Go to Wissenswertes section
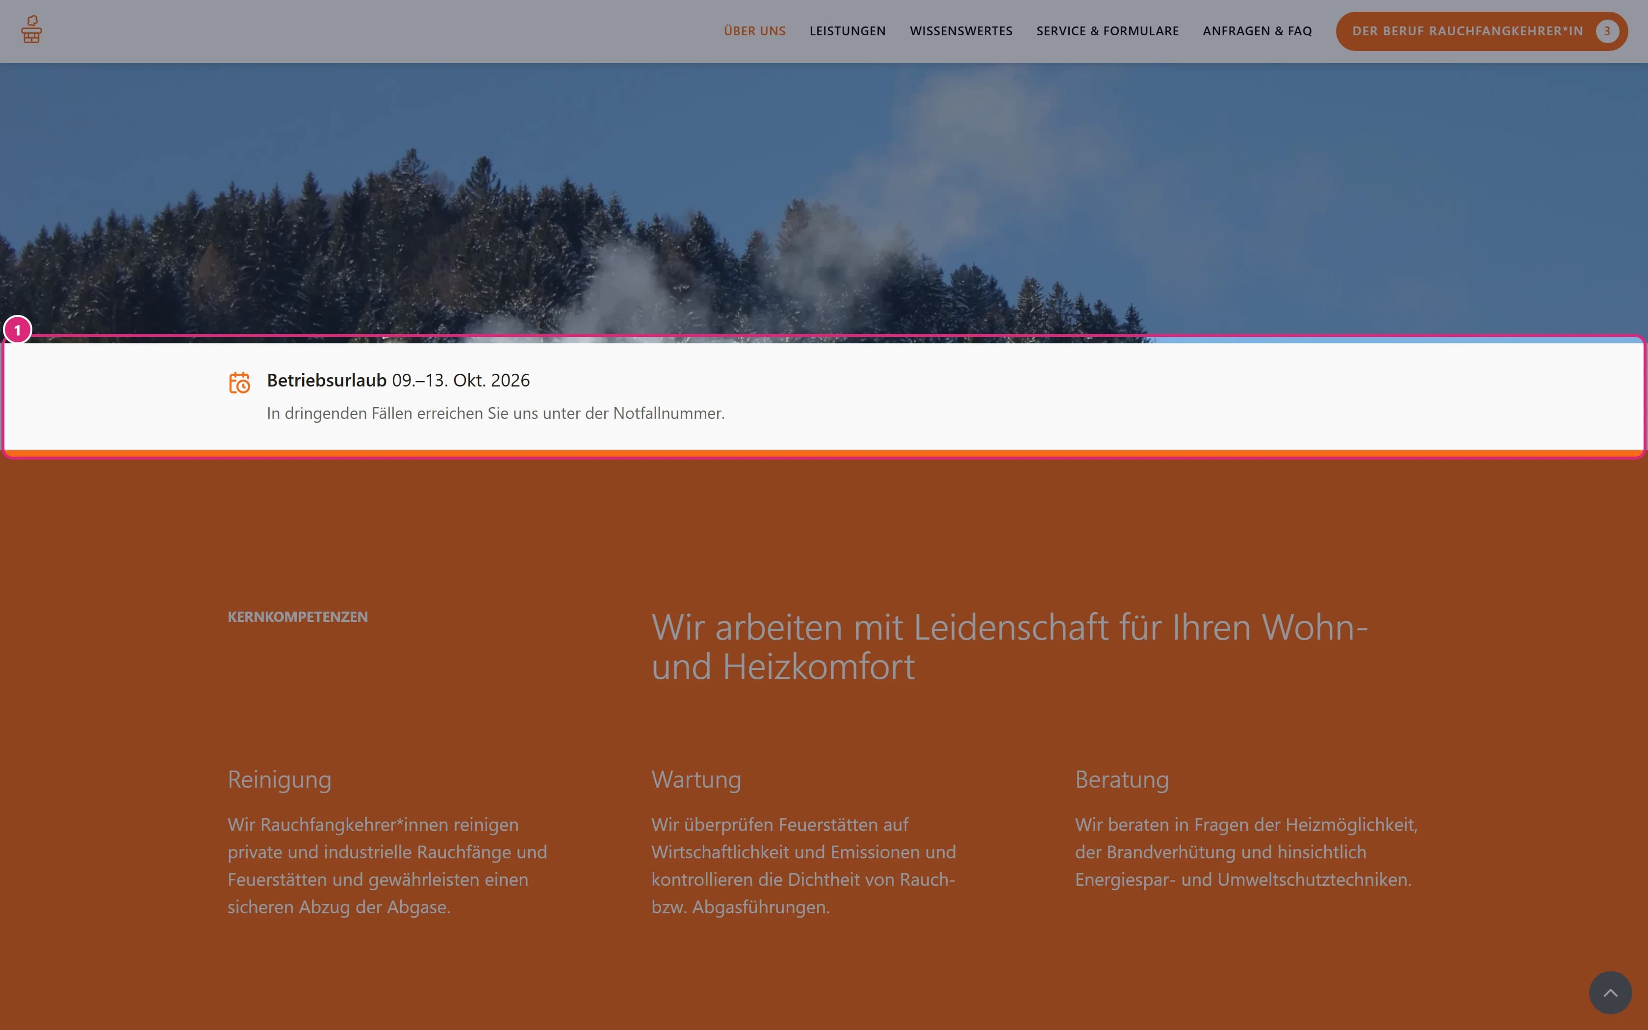The image size is (1648, 1030). 961,31
